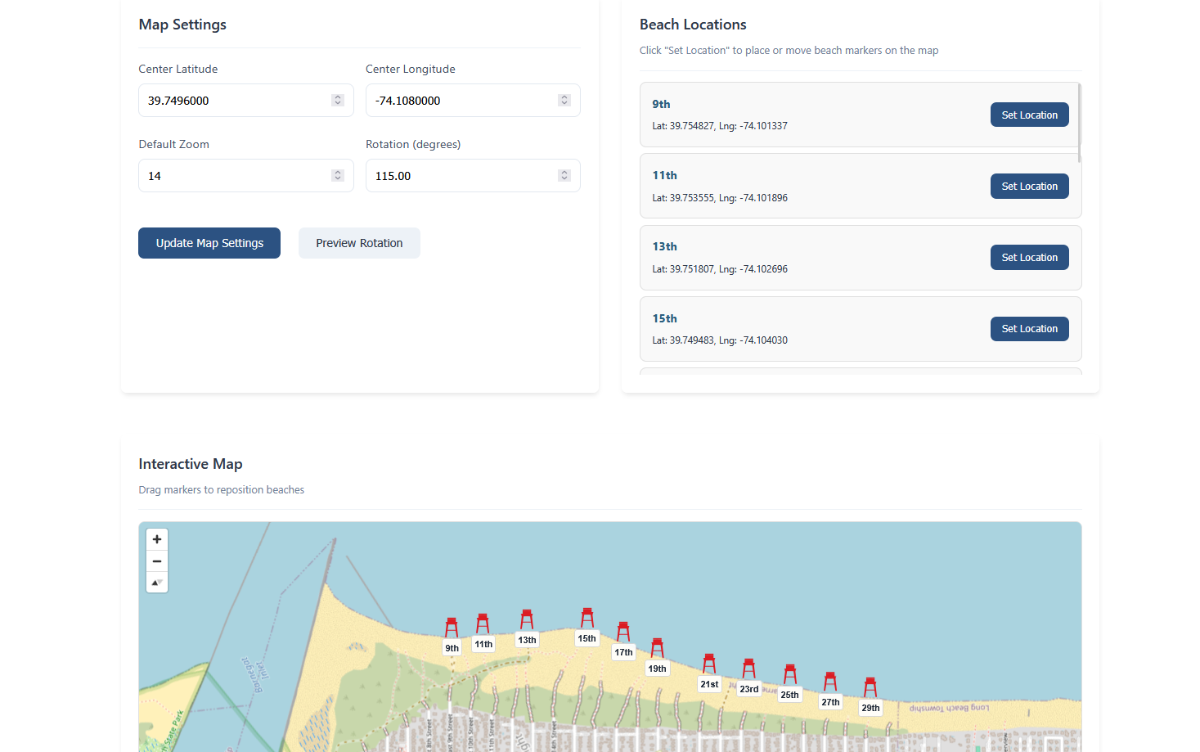Increment the Default Zoom value
The image size is (1200, 752).
337,171
